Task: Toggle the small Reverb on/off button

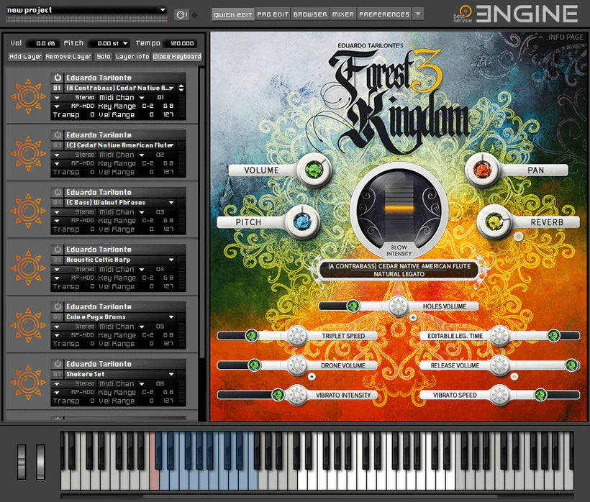Action: tap(517, 236)
